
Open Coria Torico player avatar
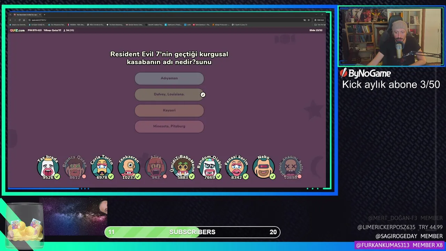coord(102,168)
